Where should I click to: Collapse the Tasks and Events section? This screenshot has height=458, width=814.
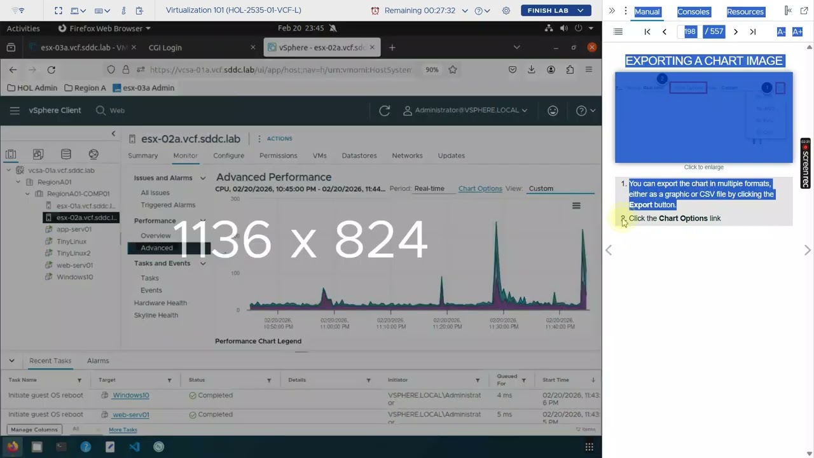coord(203,263)
